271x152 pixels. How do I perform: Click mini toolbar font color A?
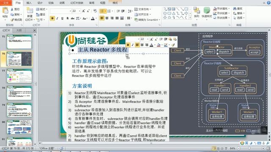[x=152, y=45]
